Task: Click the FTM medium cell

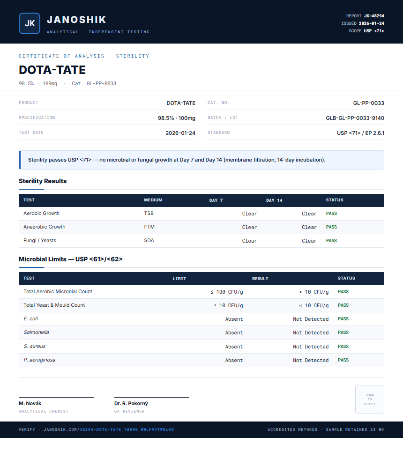Action: point(149,227)
